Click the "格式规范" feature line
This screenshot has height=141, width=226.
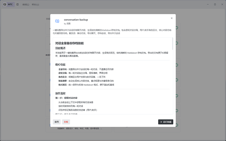86,85
